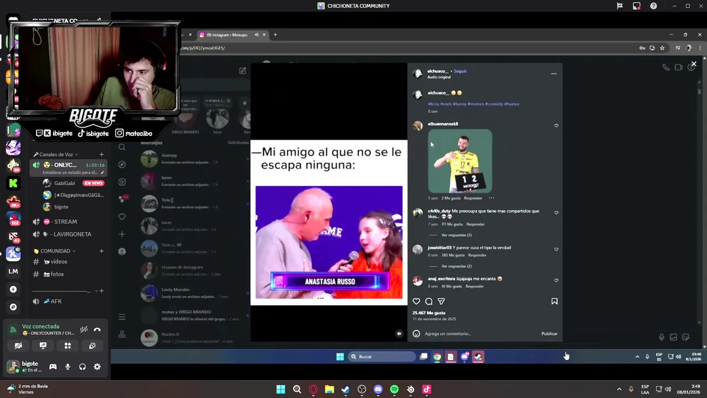Image resolution: width=707 pixels, height=398 pixels.
Task: Open Discord user settings gear
Action: 97,366
